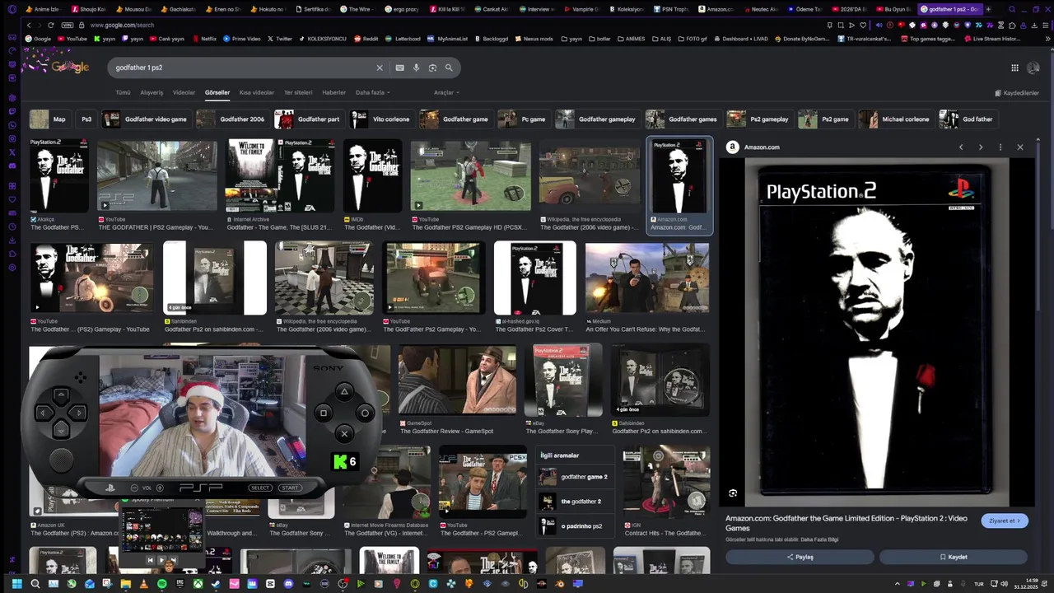
Task: Click the taskbar search magnifier
Action: click(x=35, y=584)
